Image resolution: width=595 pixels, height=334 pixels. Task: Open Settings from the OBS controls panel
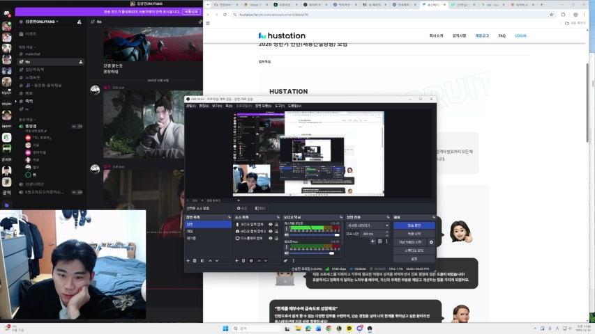pyautogui.click(x=414, y=259)
